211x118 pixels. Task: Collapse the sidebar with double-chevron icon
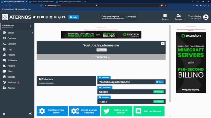click(x=30, y=114)
